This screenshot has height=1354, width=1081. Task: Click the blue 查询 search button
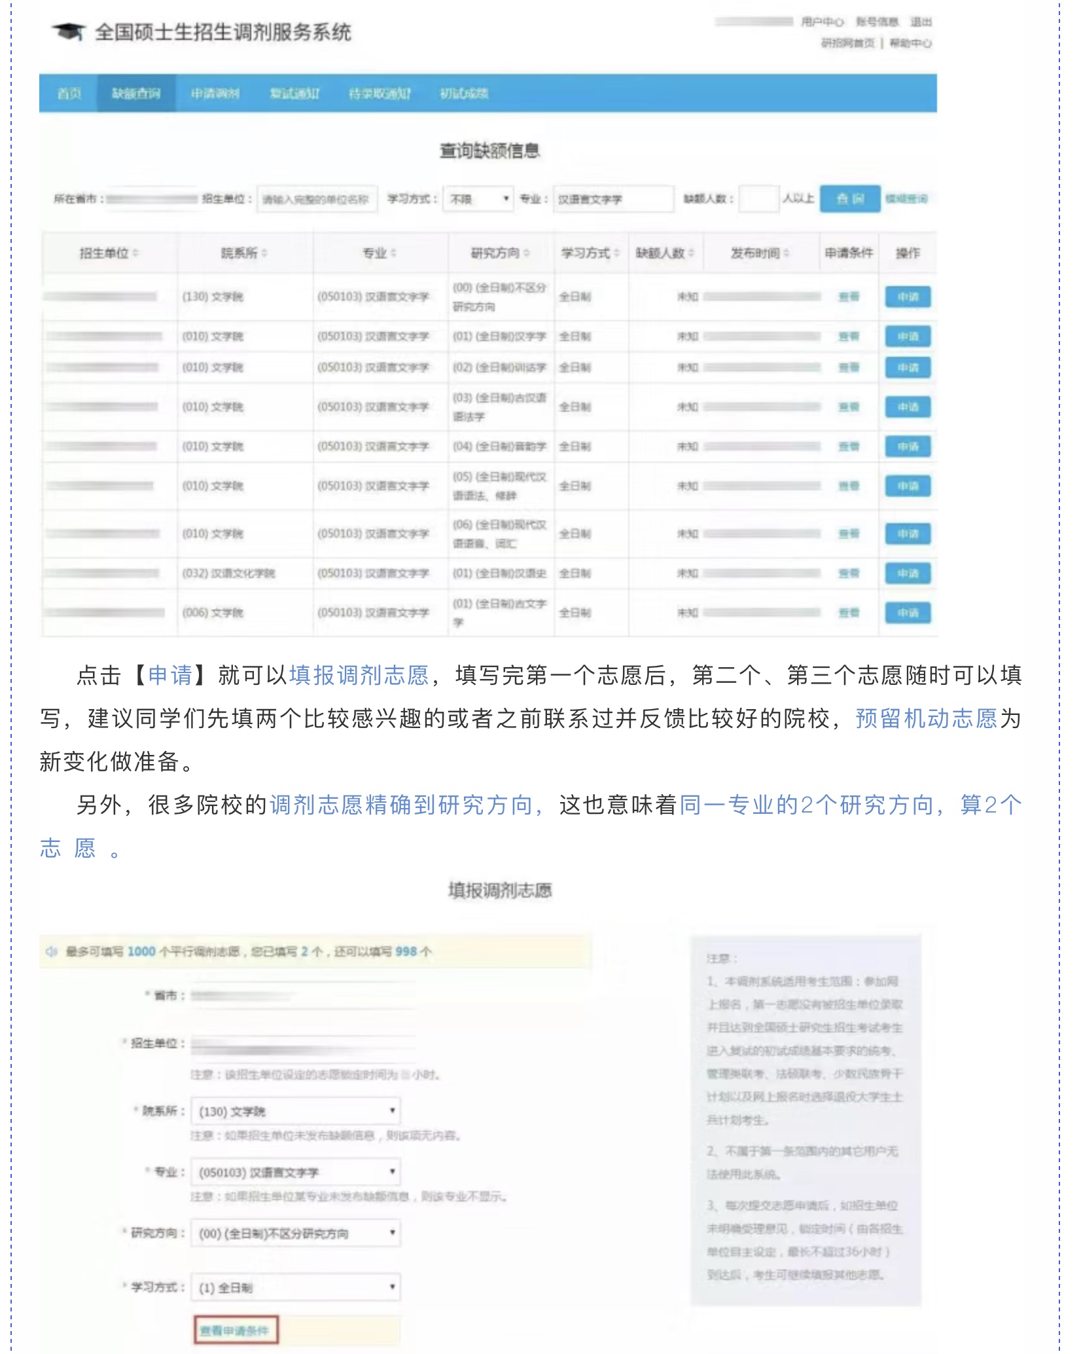pos(849,198)
